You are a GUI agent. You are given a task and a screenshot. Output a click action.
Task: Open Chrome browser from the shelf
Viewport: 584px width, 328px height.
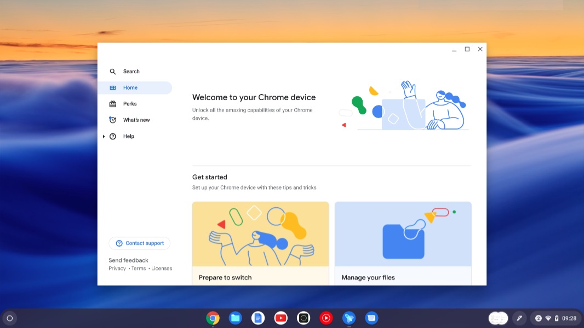coord(213,318)
